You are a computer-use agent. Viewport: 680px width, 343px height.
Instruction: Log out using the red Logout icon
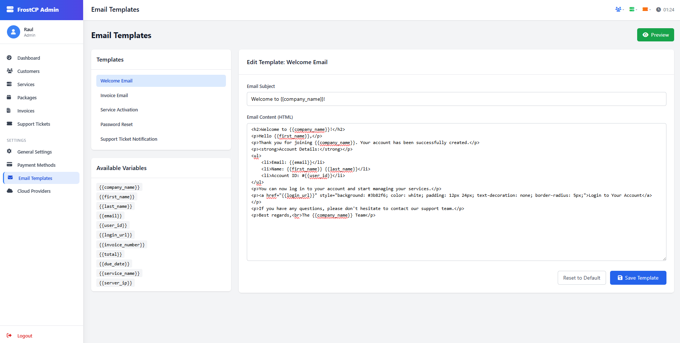point(9,336)
